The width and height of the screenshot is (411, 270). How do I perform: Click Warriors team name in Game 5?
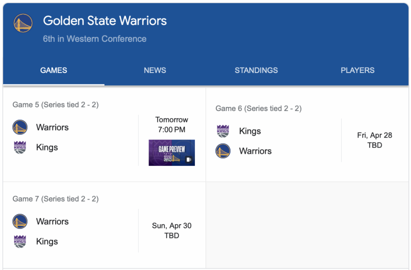pyautogui.click(x=52, y=127)
